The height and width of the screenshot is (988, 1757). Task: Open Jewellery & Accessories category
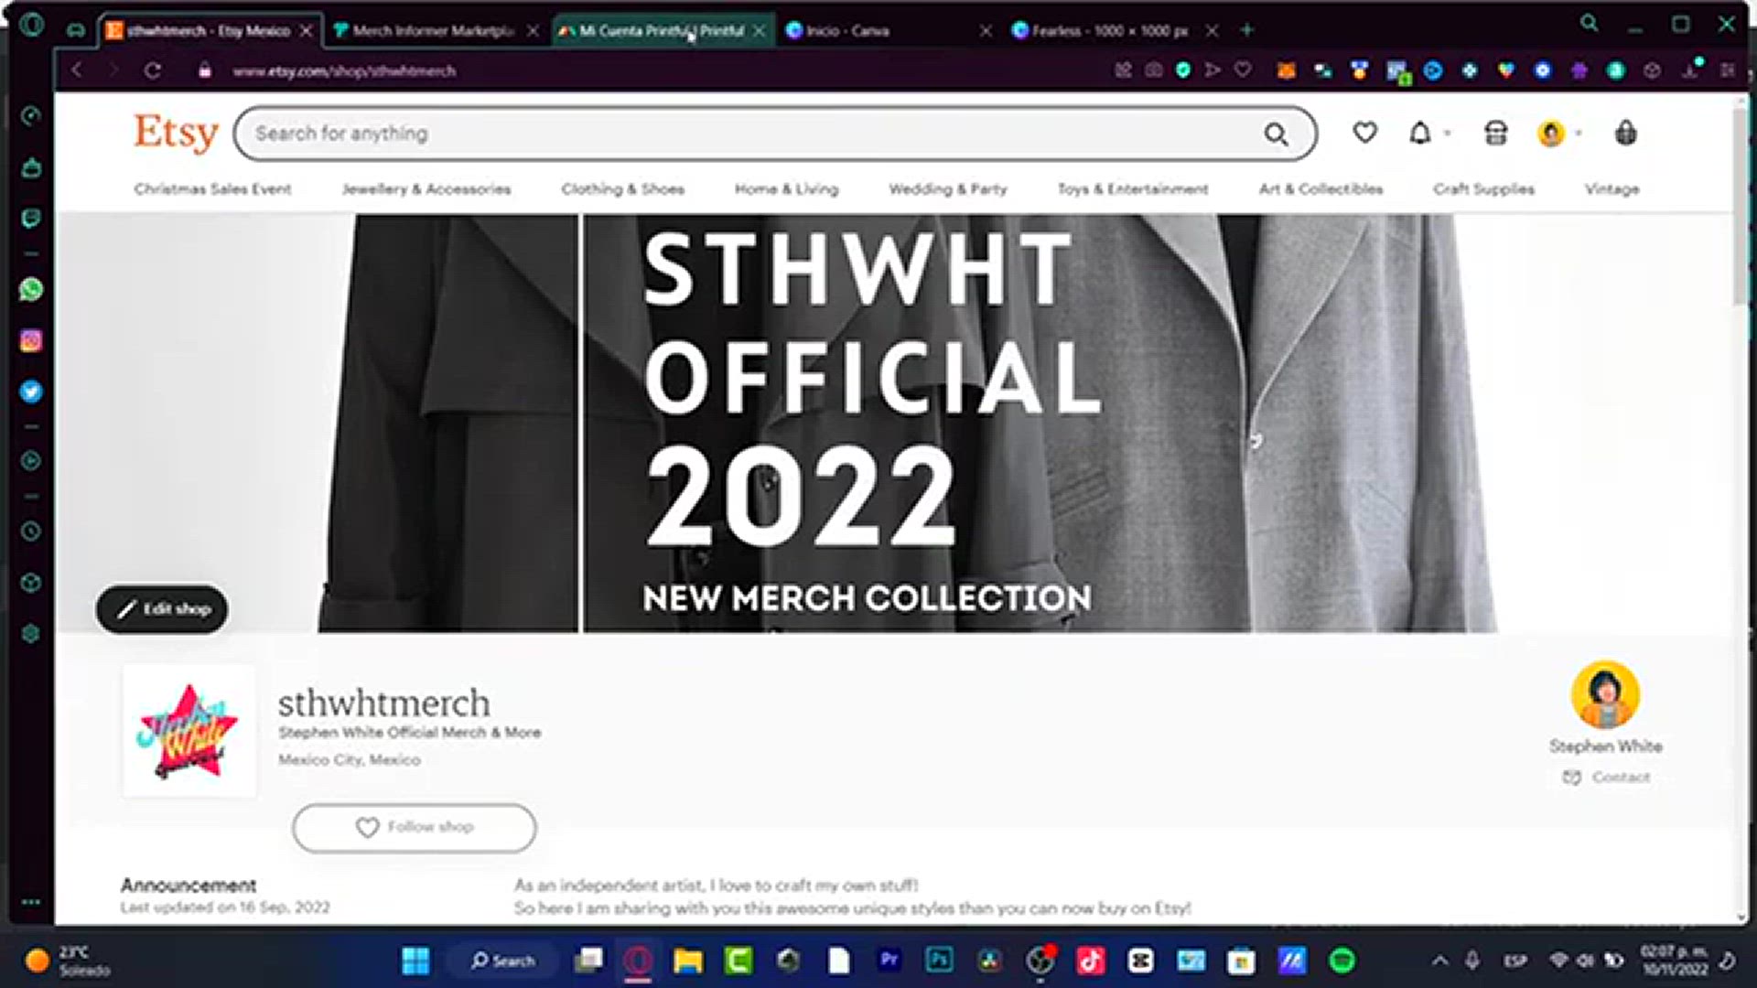click(x=426, y=189)
